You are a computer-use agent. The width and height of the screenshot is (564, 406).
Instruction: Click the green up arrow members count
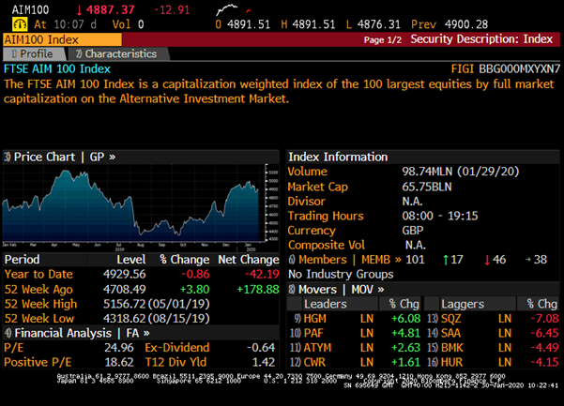[x=453, y=260]
